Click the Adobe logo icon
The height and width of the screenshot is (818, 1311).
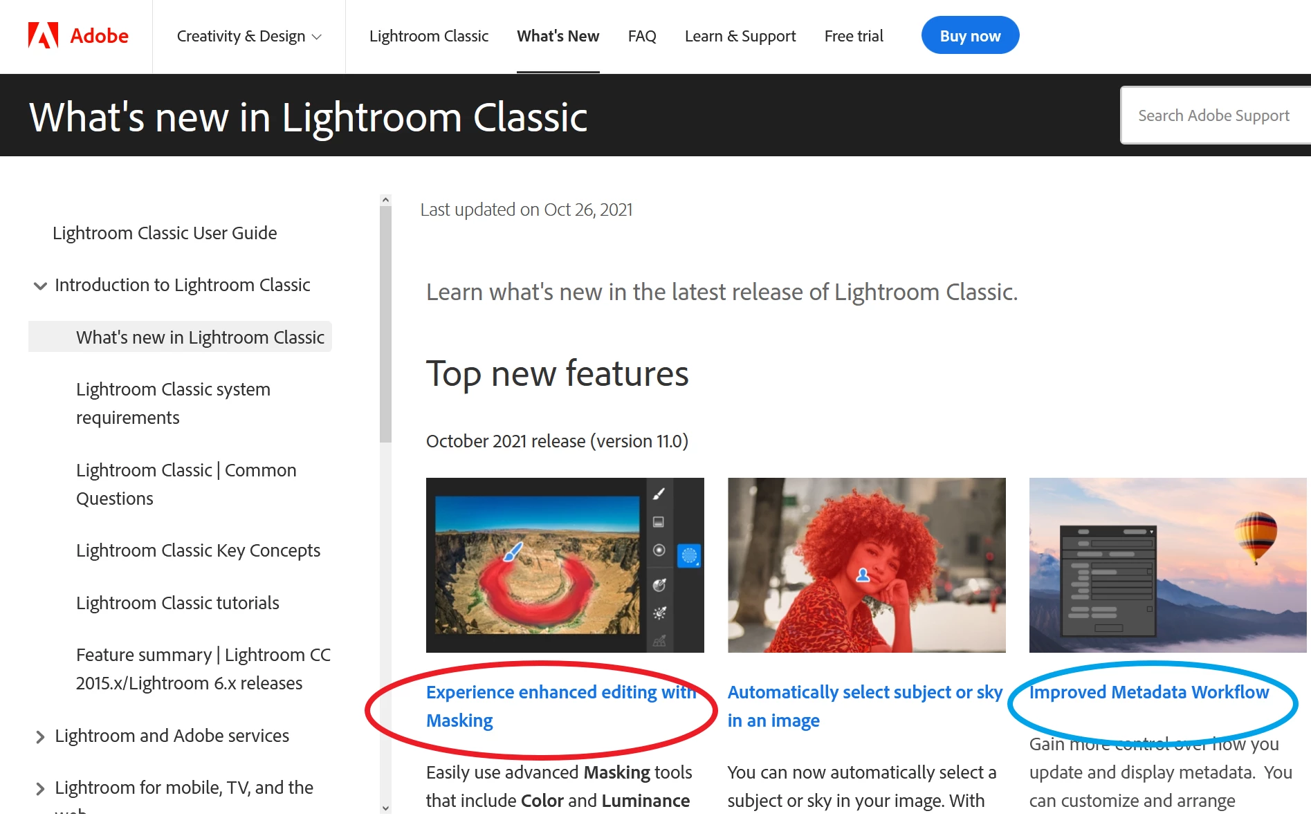pyautogui.click(x=43, y=35)
